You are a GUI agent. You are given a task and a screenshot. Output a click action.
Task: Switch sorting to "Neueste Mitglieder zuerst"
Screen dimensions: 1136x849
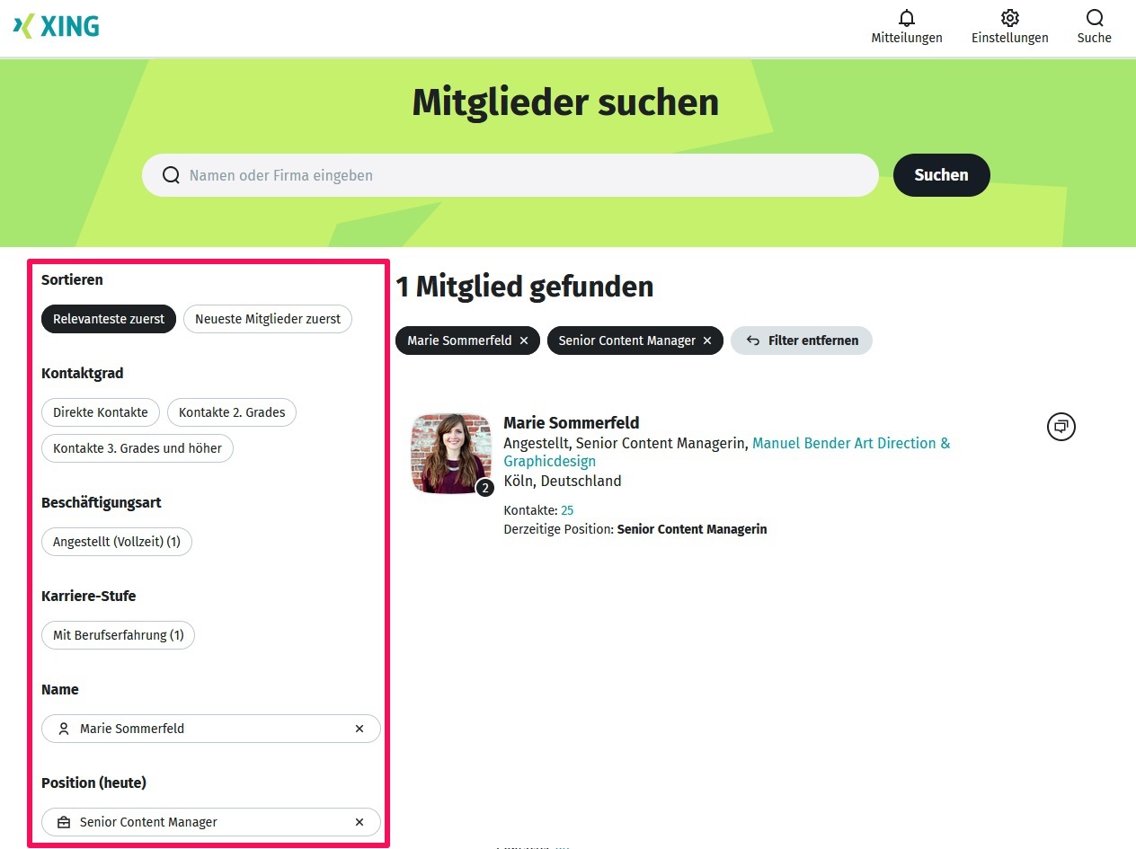point(267,318)
